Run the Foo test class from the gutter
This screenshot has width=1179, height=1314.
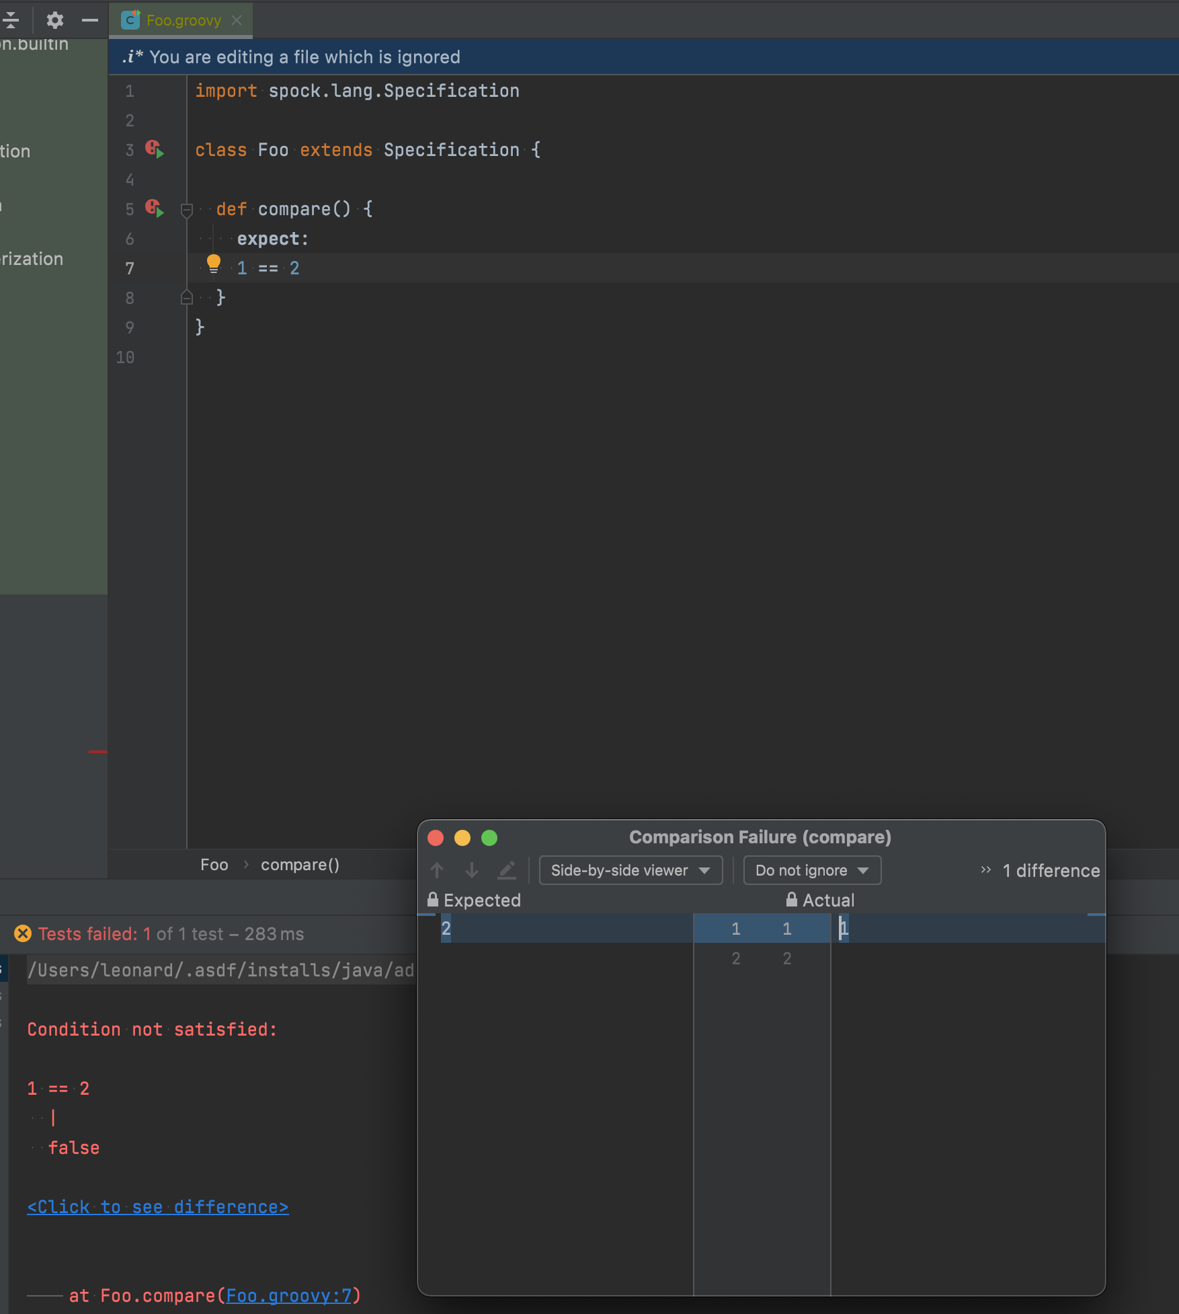coord(154,149)
